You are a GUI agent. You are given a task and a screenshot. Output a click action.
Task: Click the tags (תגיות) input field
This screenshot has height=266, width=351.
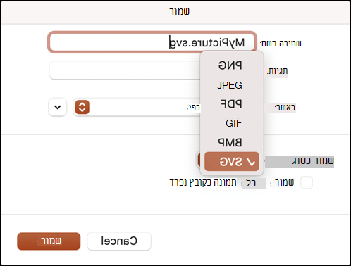[x=125, y=70]
